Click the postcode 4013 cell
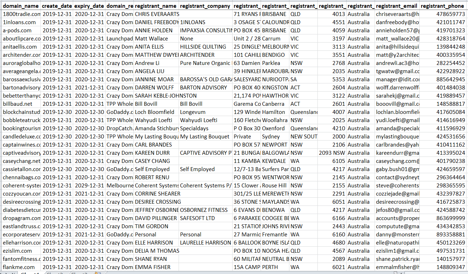This screenshot has width=468, height=274. [x=332, y=14]
